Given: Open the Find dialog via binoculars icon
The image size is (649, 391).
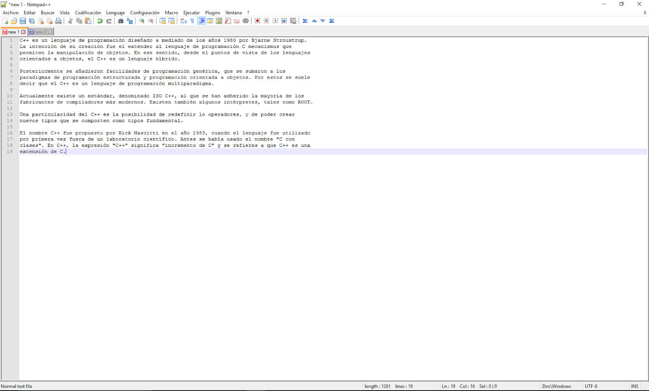Looking at the screenshot, I should pyautogui.click(x=120, y=21).
